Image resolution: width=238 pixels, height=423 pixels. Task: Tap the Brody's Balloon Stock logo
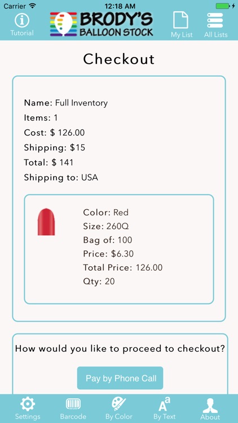[102, 24]
